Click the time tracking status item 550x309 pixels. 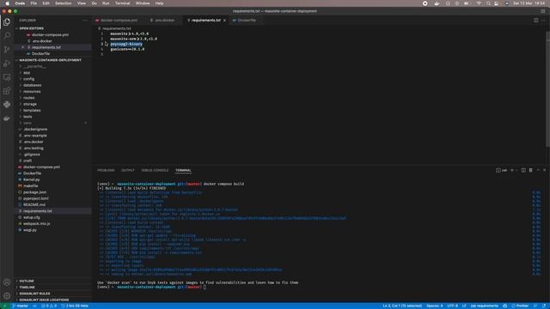pyautogui.click(x=75, y=306)
